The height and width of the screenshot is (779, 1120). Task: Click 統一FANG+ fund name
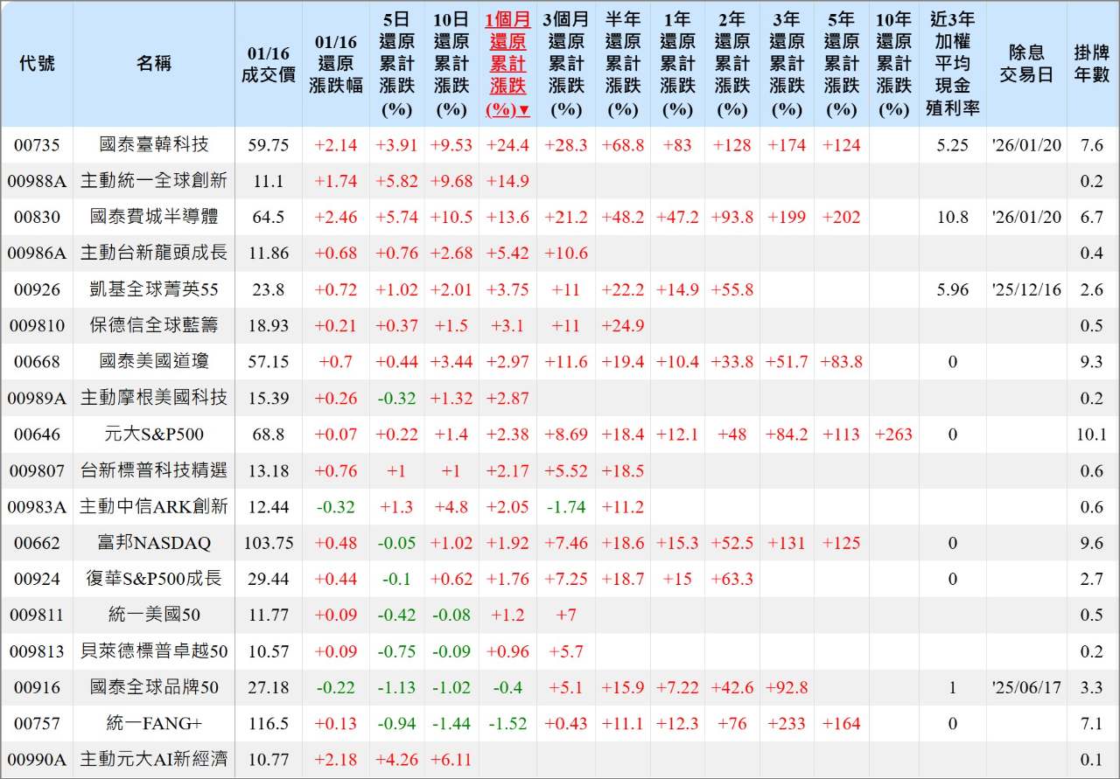point(153,724)
